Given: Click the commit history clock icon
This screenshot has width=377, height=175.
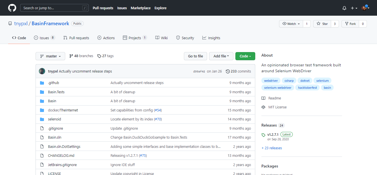Looking at the screenshot, I should point(228,71).
